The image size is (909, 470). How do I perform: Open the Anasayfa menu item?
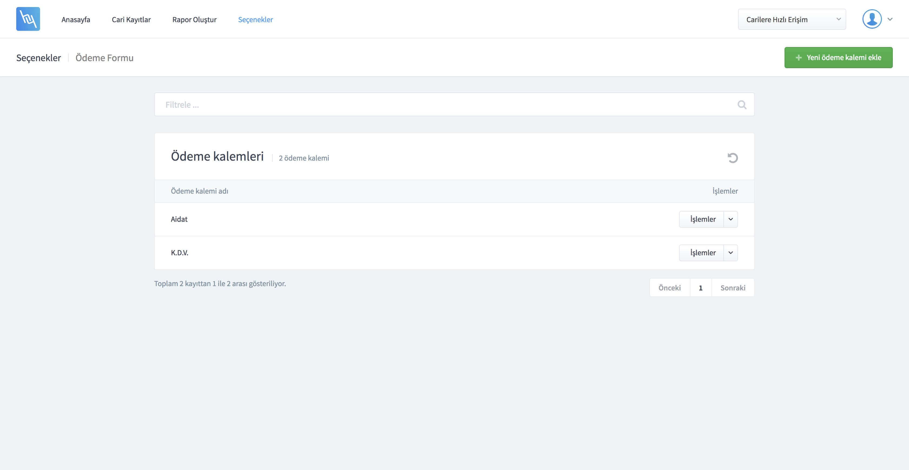[75, 19]
